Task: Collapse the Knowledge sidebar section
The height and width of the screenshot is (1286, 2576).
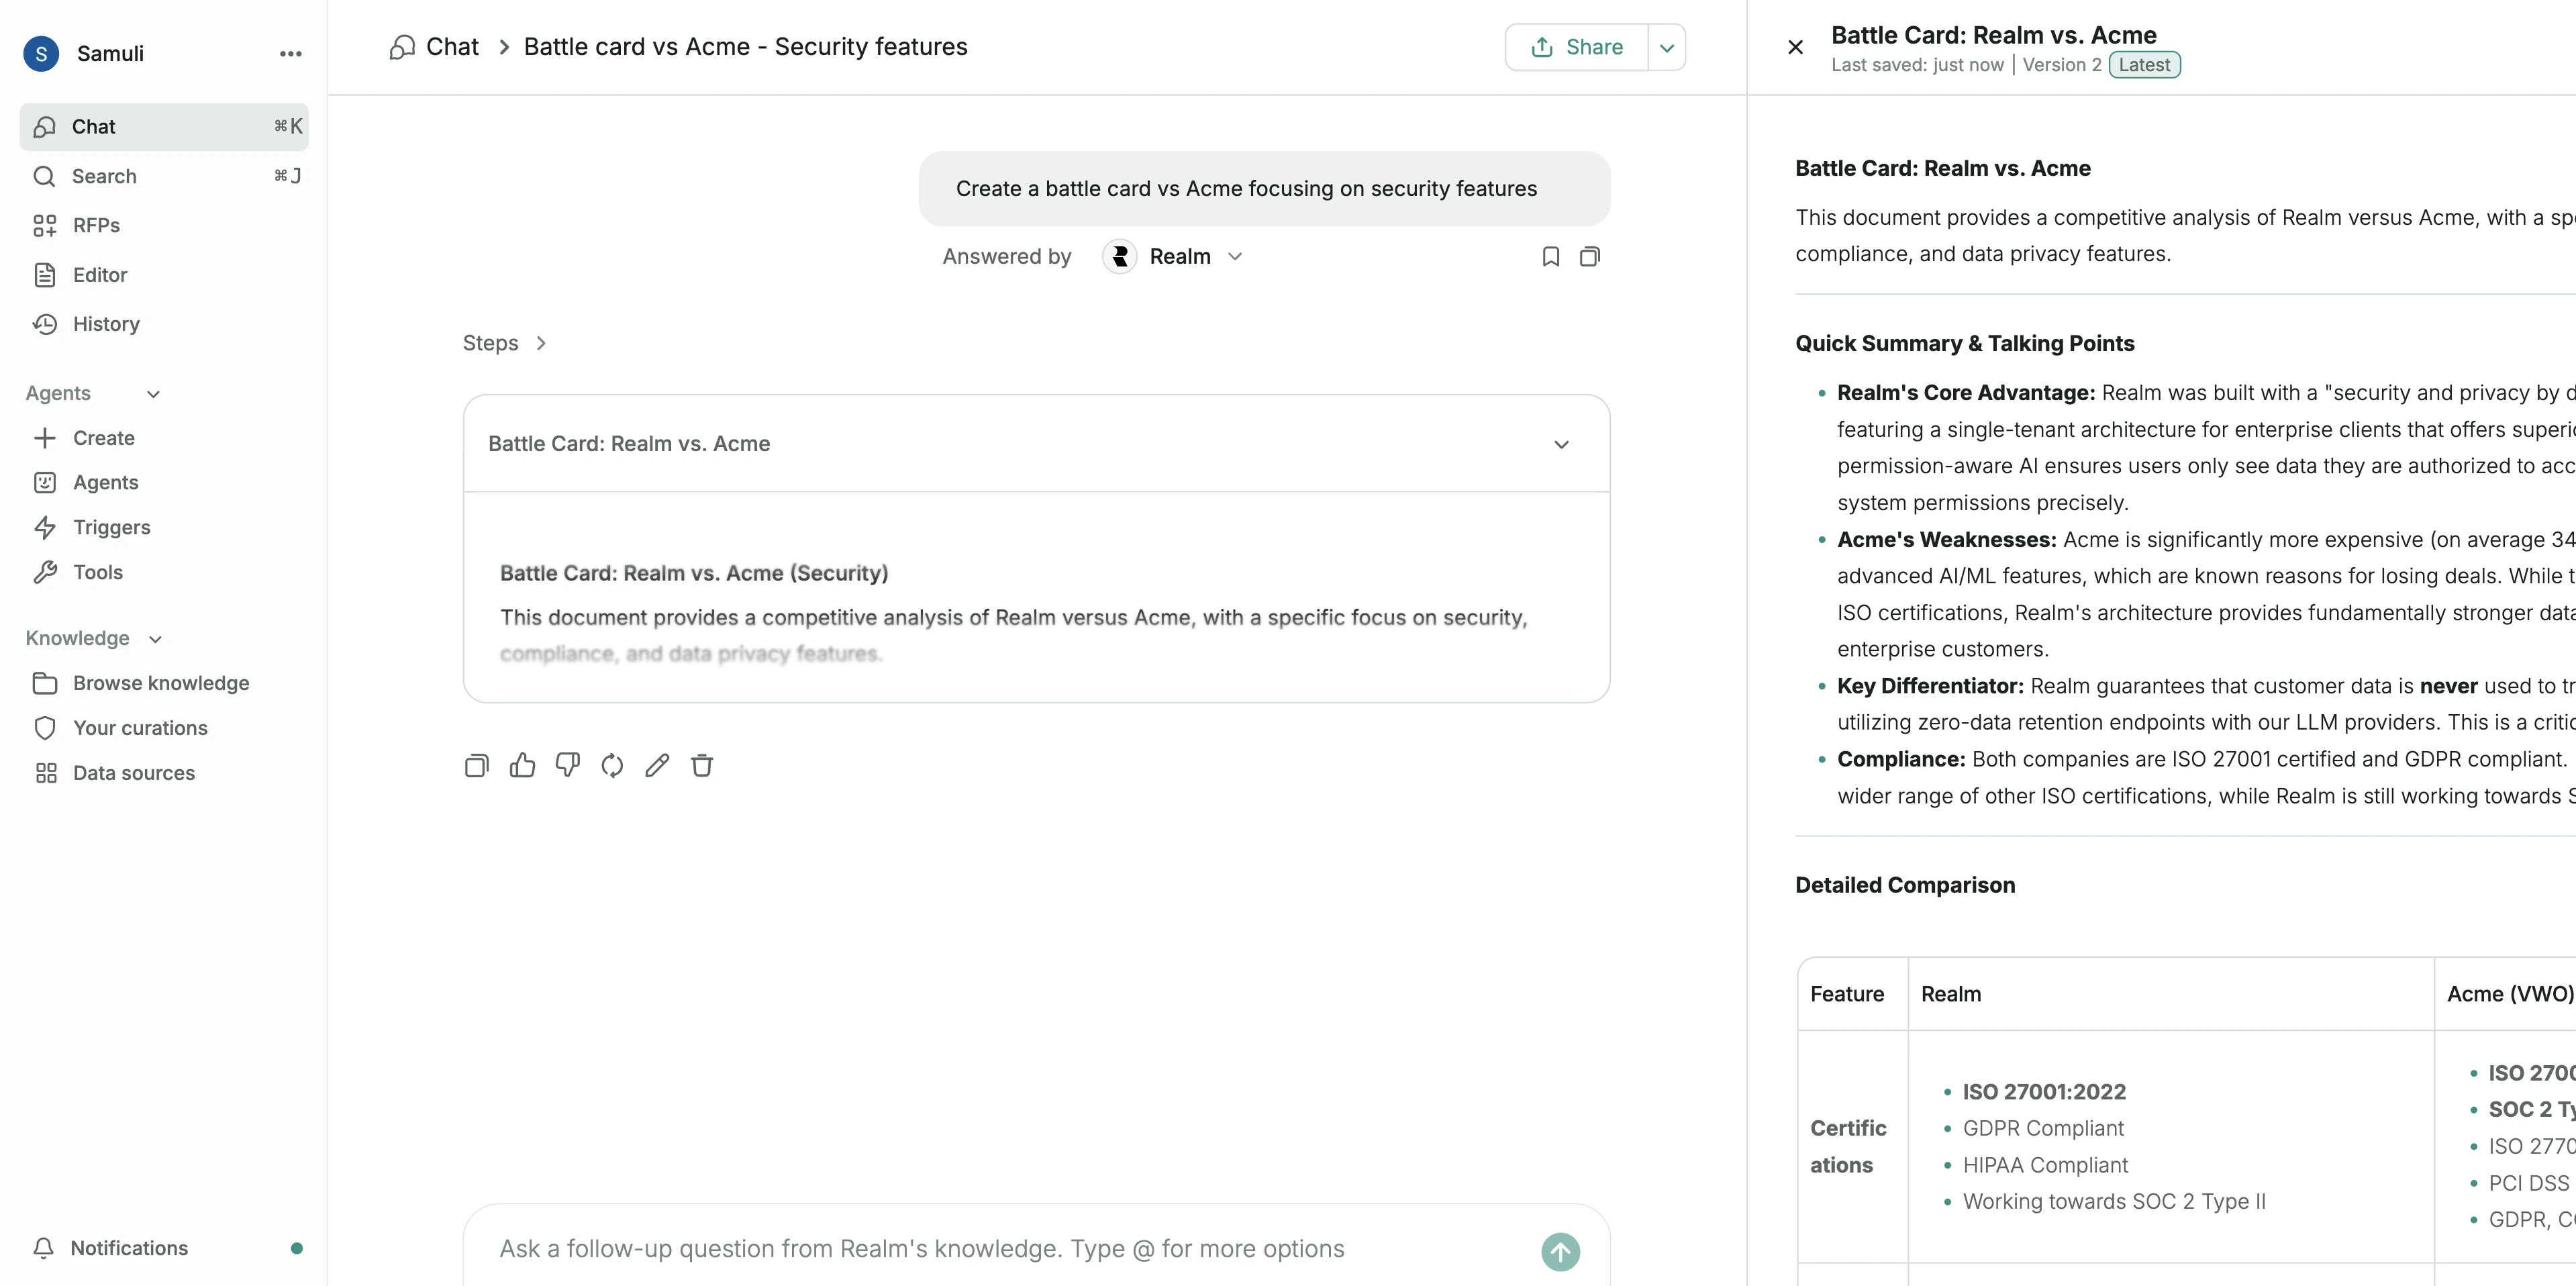Action: coord(155,639)
